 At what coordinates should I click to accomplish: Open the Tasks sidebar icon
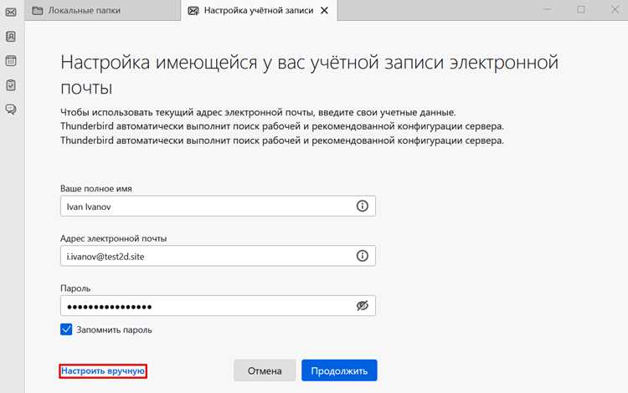(11, 85)
